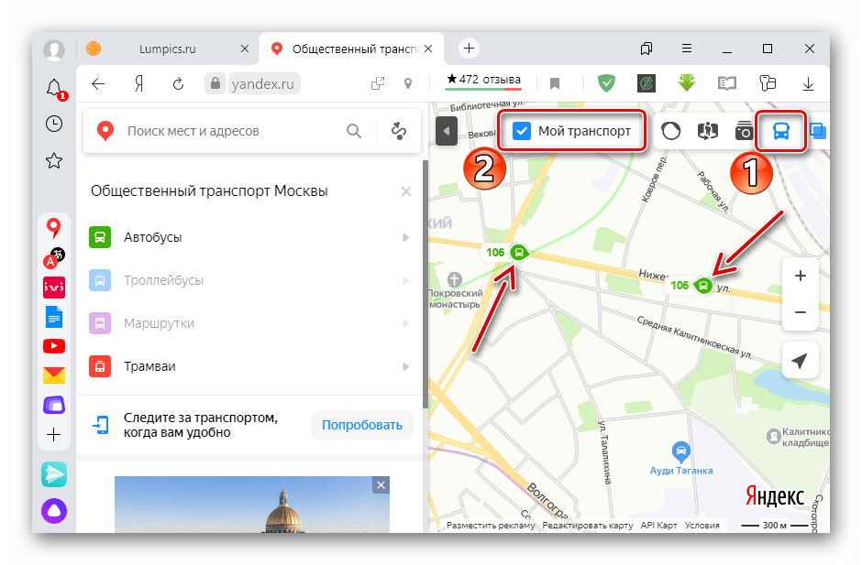Click the downloads arrow in browser toolbar
The image size is (862, 565).
[808, 84]
